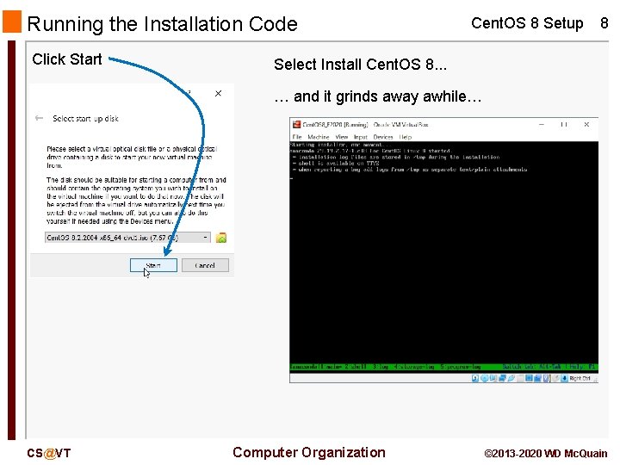
Task: Click the folder browse icon beside ISO dropdown
Action: [221, 238]
